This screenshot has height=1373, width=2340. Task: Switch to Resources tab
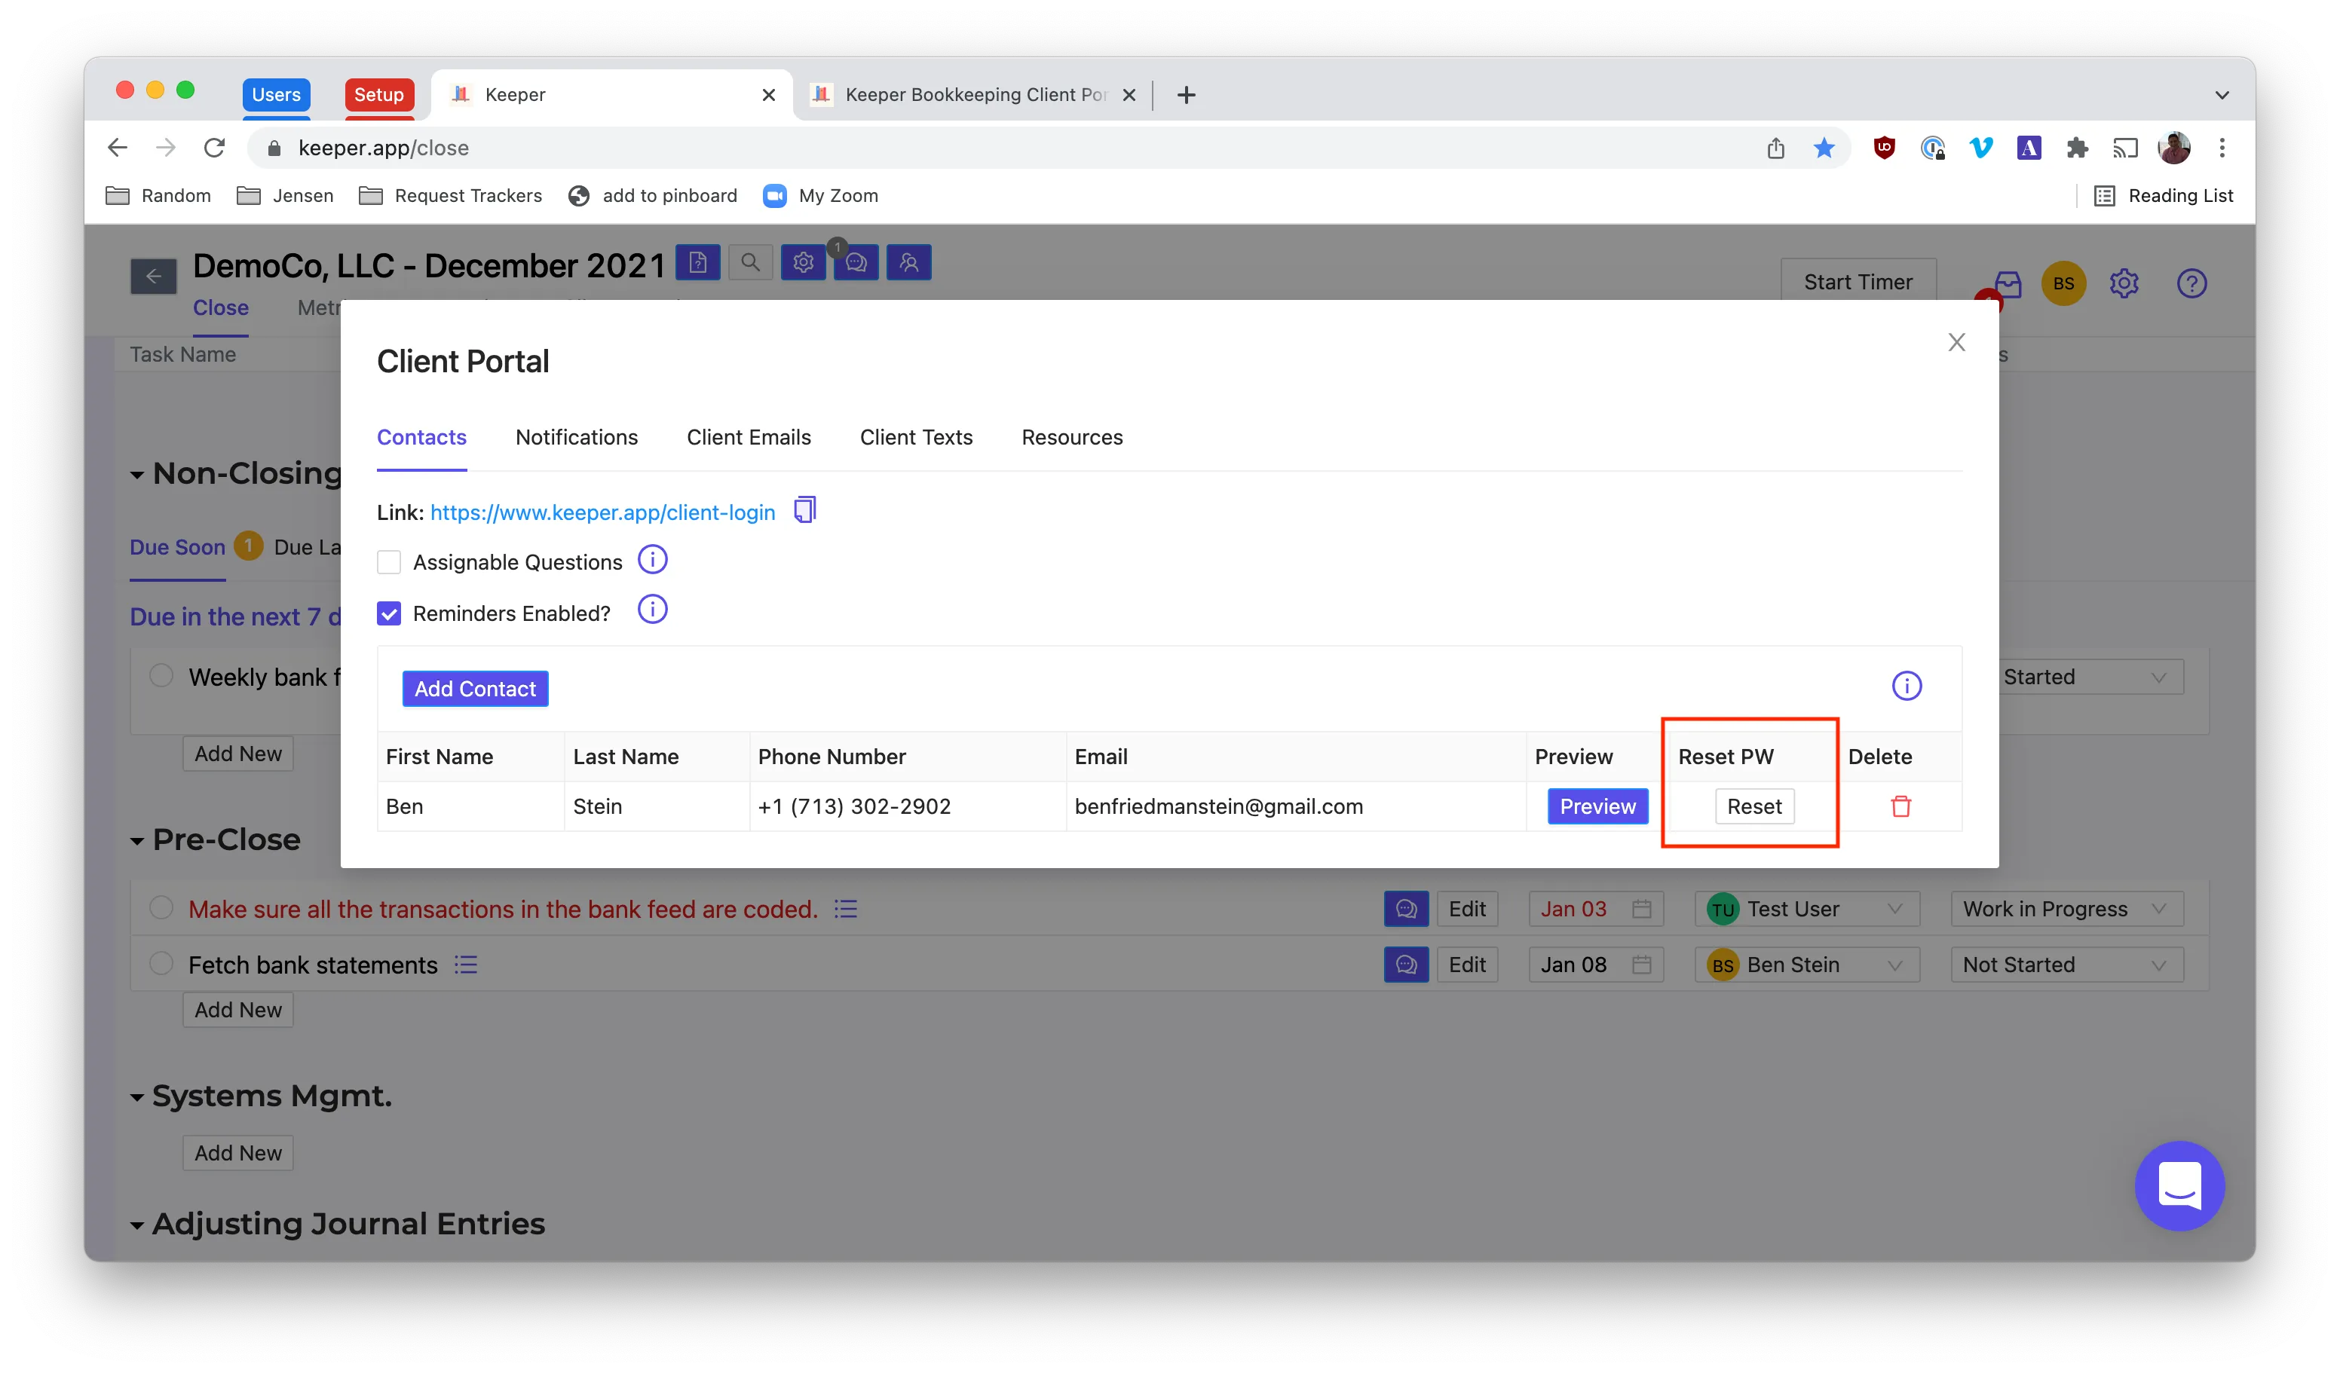point(1071,437)
